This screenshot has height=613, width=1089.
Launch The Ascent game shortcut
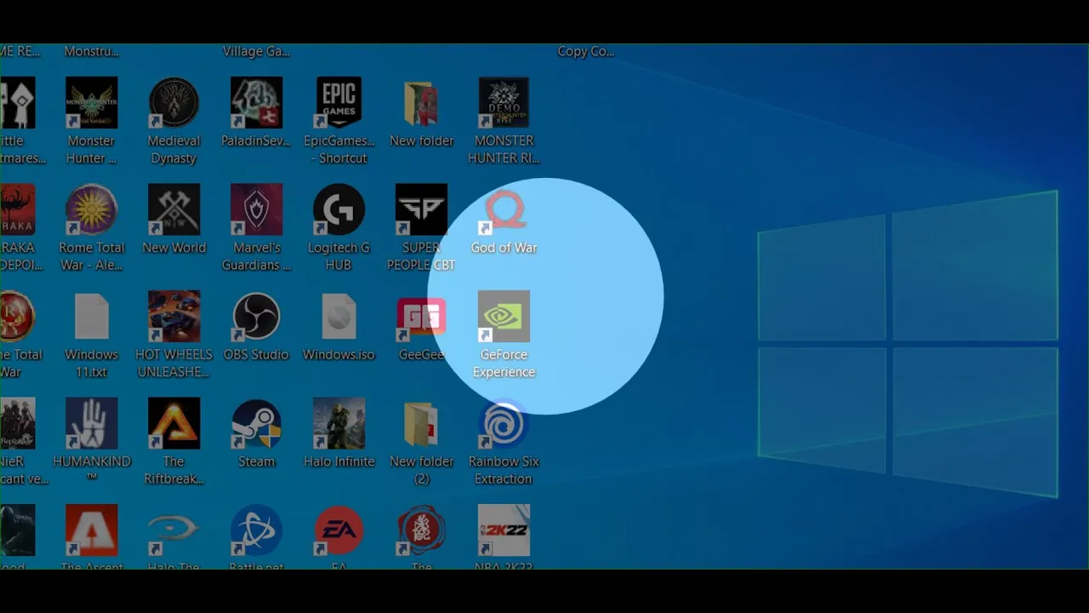[x=91, y=530]
